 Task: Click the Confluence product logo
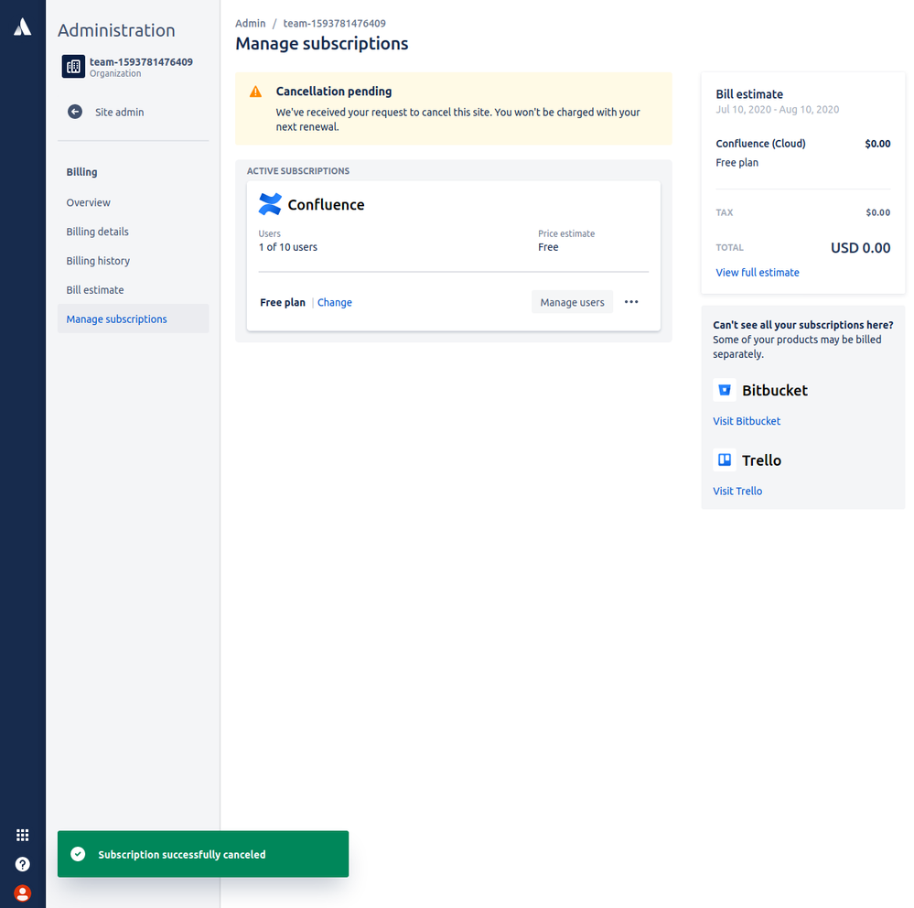coord(270,204)
